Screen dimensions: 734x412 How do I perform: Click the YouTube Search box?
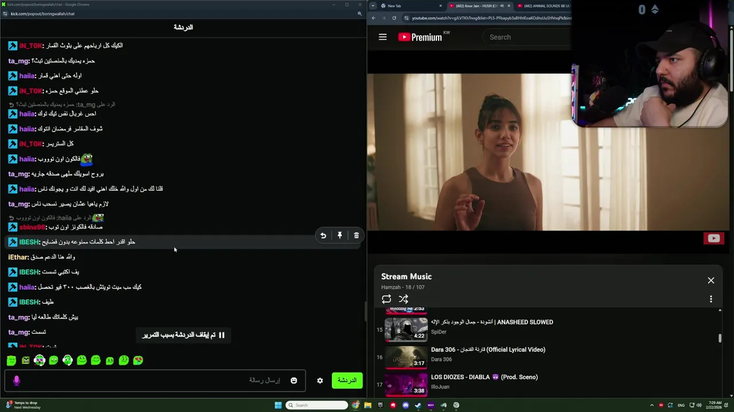(528, 37)
